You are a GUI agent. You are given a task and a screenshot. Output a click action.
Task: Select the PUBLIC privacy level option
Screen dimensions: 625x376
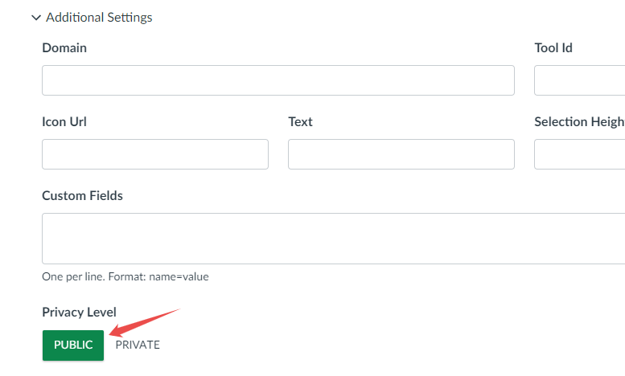point(73,345)
